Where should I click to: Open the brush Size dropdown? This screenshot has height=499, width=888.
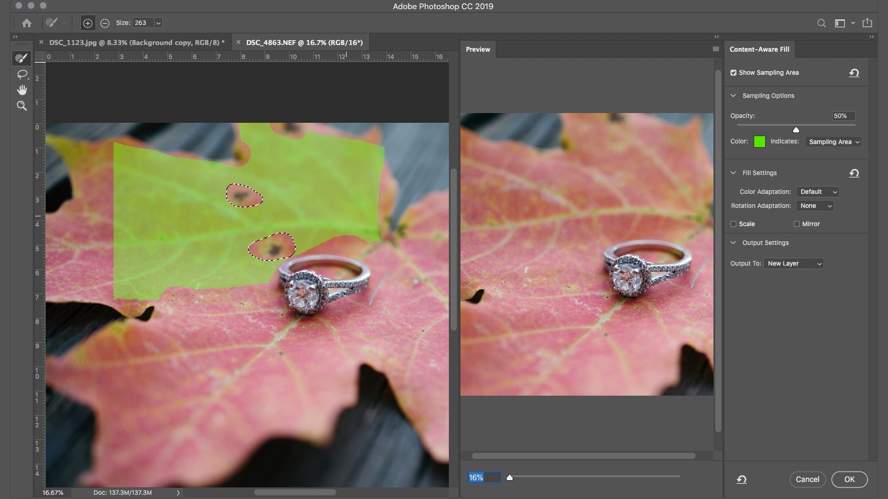tap(158, 23)
